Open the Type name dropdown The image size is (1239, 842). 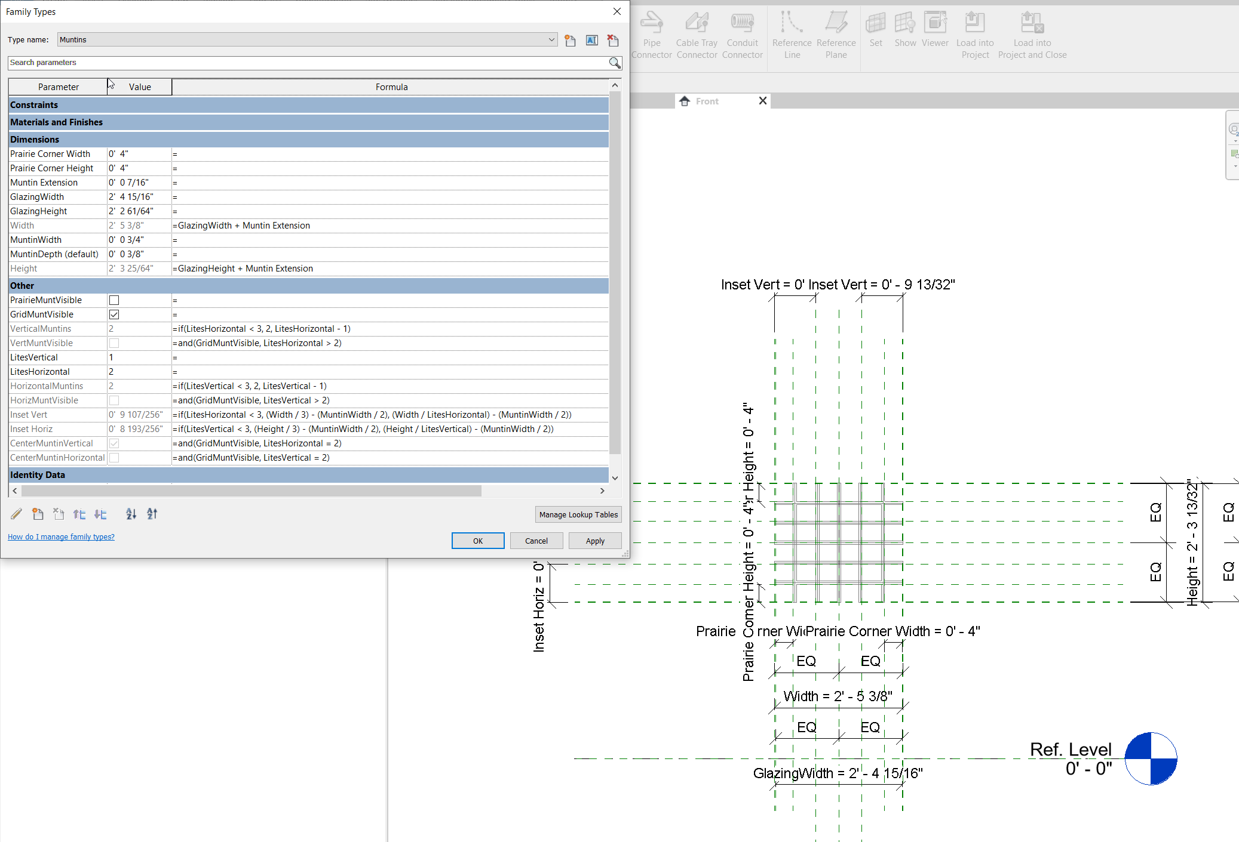(x=551, y=40)
